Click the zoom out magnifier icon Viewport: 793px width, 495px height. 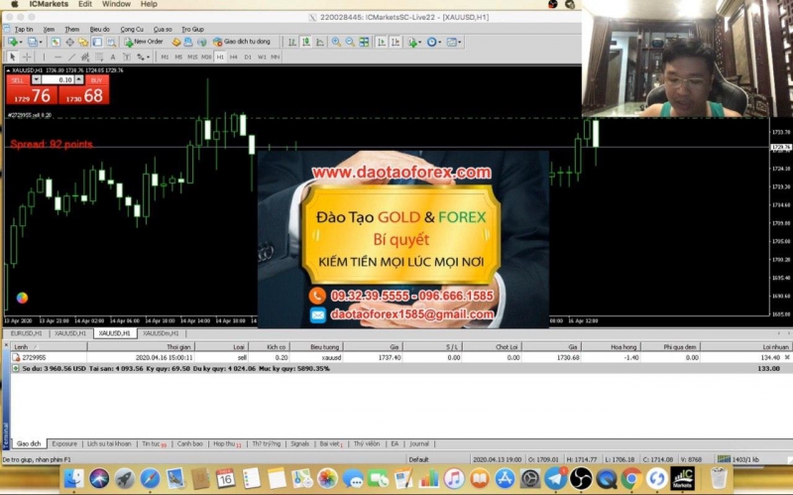350,42
